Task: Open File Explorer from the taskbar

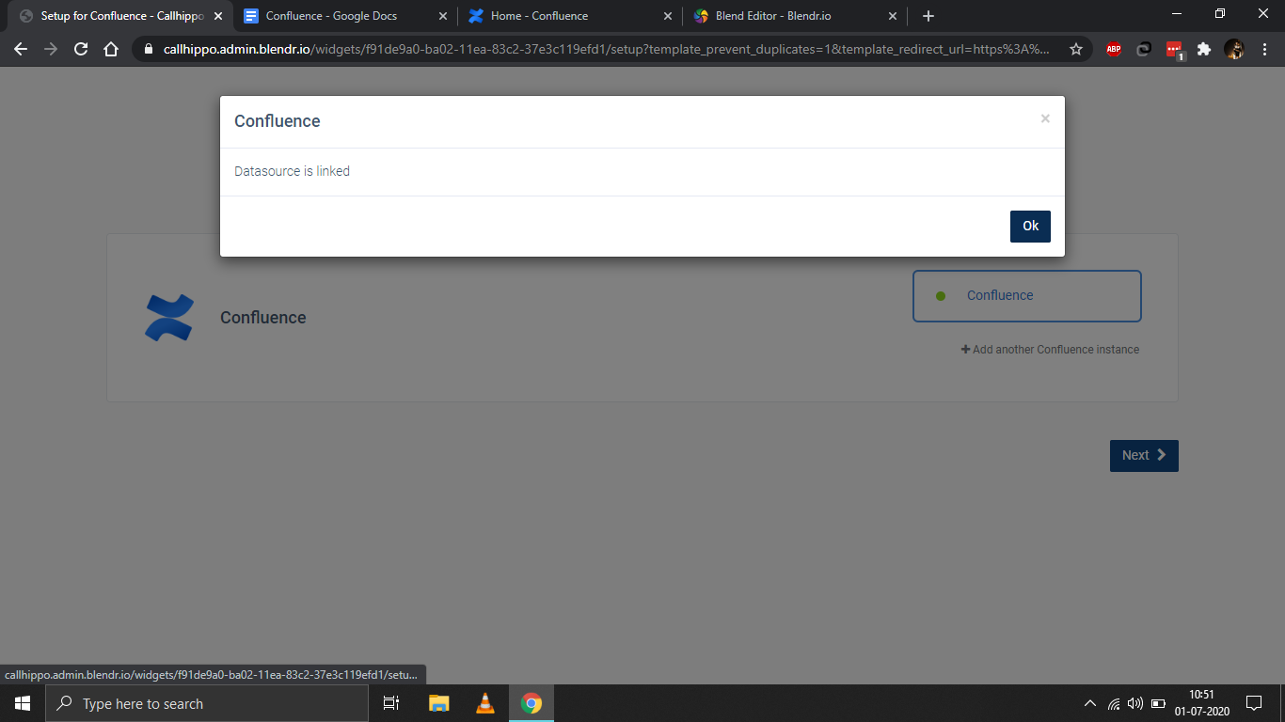Action: click(x=439, y=703)
